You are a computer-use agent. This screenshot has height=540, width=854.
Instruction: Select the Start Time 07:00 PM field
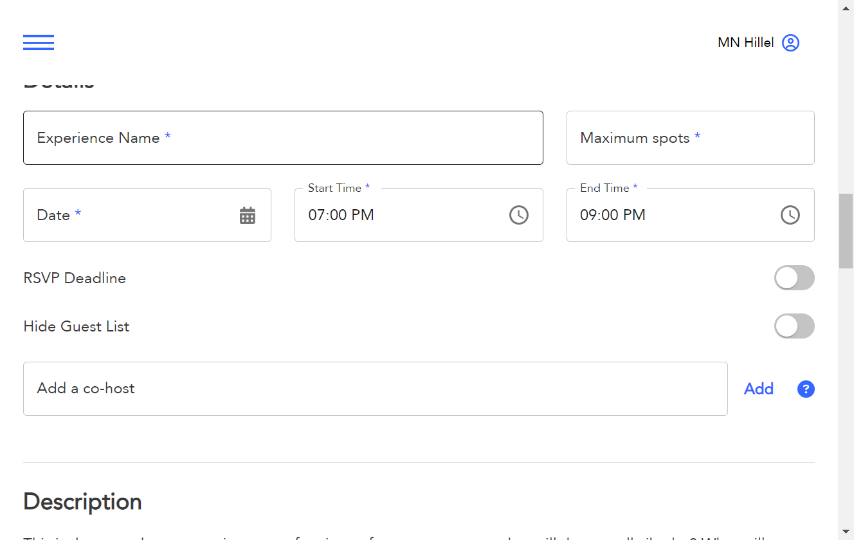[419, 215]
